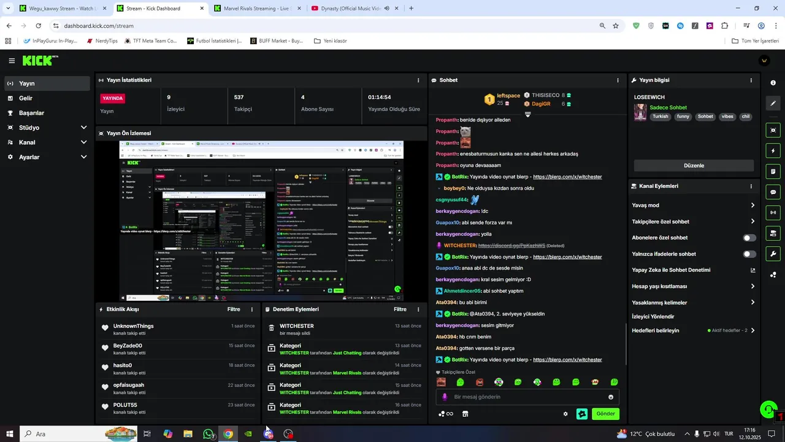This screenshot has height=442, width=785.
Task: Click the channel points infinity icon
Action: (446, 414)
